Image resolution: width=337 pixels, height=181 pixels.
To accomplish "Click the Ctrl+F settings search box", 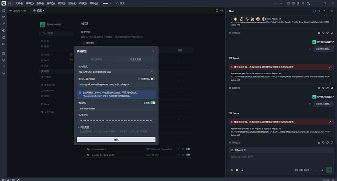I will point(57,33).
